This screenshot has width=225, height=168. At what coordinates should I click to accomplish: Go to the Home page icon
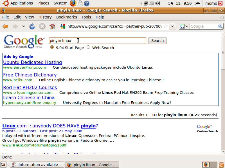(52, 27)
